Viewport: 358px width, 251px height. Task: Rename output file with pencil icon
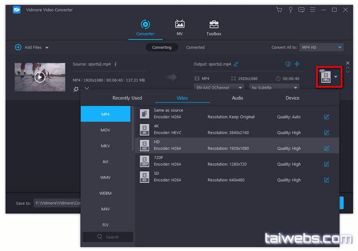236,64
